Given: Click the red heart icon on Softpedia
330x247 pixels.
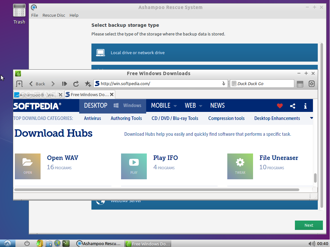Looking at the screenshot, I should coord(280,106).
